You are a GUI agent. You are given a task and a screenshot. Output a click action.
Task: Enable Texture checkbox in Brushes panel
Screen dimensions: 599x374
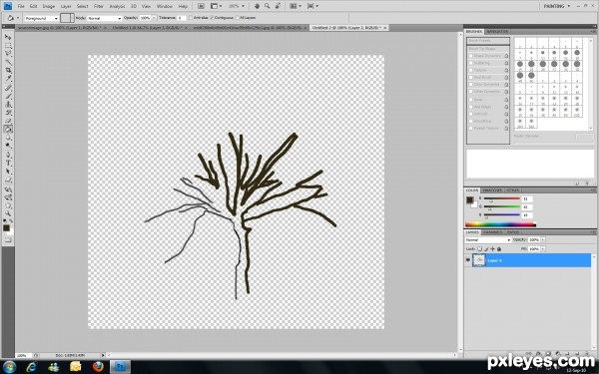pos(471,70)
